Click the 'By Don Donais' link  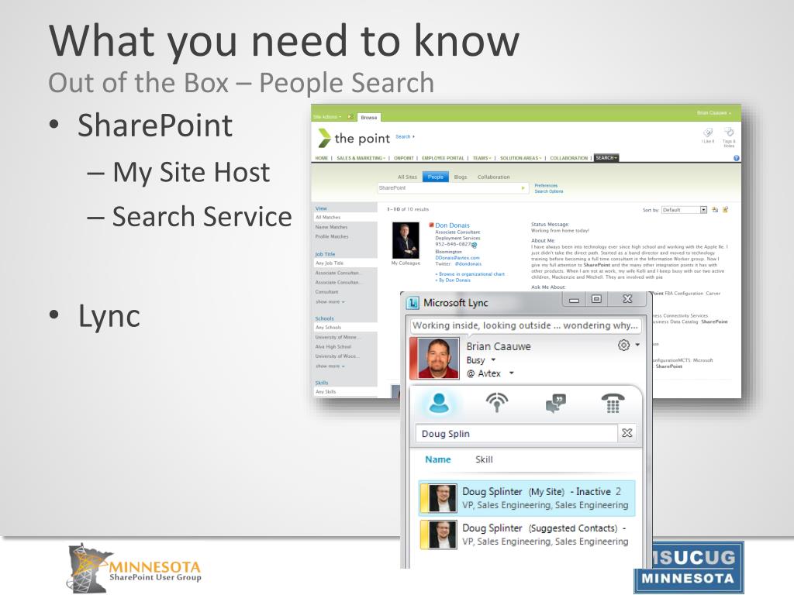point(454,280)
